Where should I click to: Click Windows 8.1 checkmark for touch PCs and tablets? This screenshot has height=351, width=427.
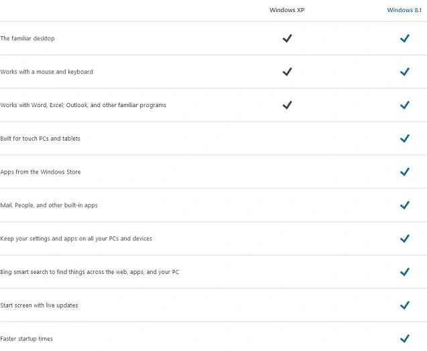coord(404,139)
